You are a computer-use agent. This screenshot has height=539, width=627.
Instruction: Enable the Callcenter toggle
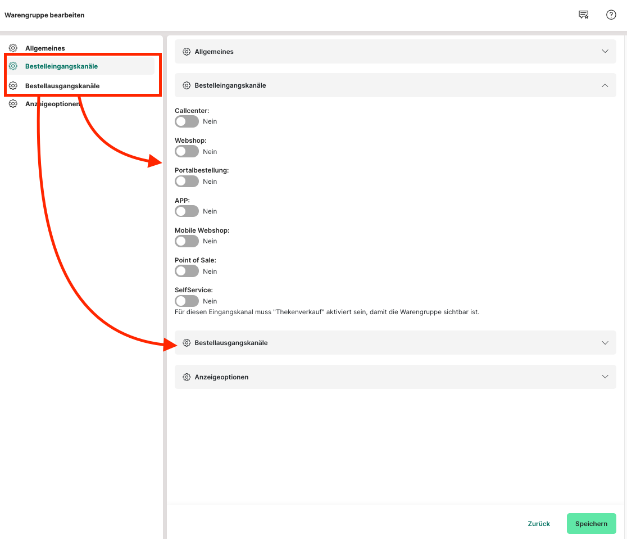(187, 121)
